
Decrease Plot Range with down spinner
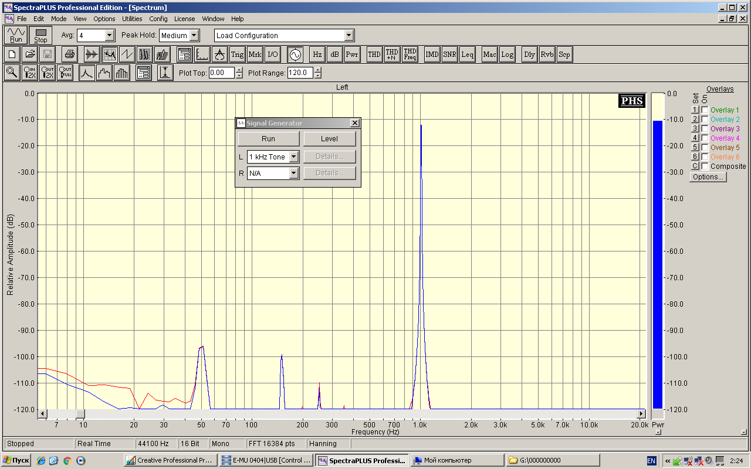click(317, 76)
